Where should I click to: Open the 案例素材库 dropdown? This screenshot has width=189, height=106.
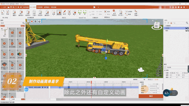click(47, 13)
